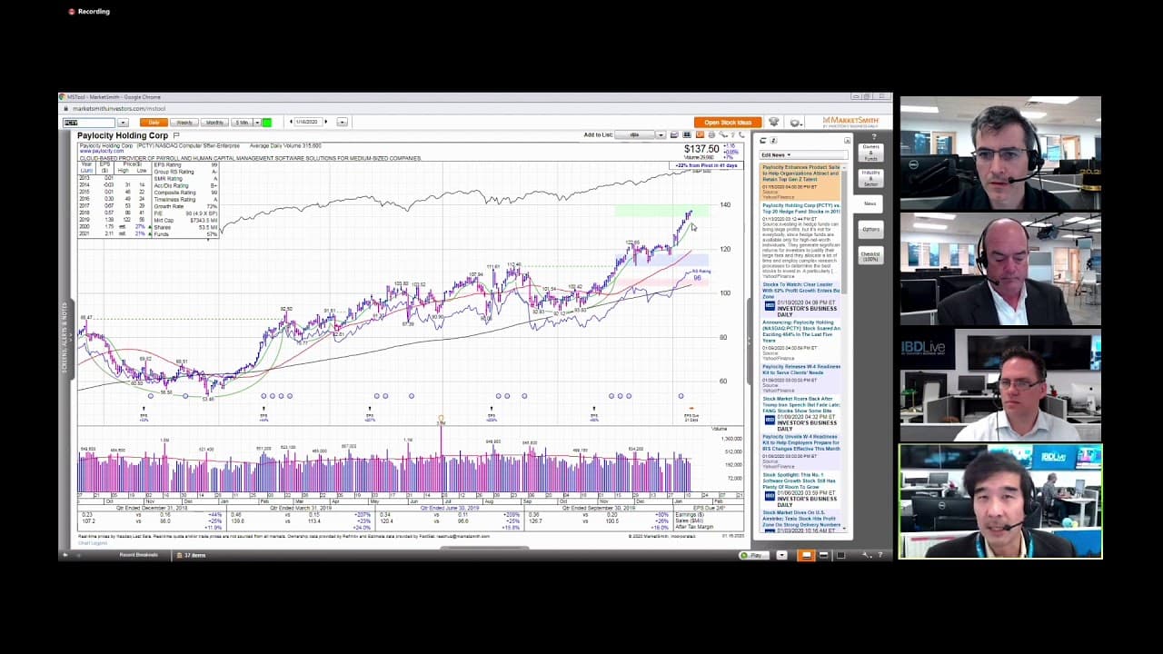Open the trophy icon next to Open Stock Ideas

pyautogui.click(x=773, y=122)
